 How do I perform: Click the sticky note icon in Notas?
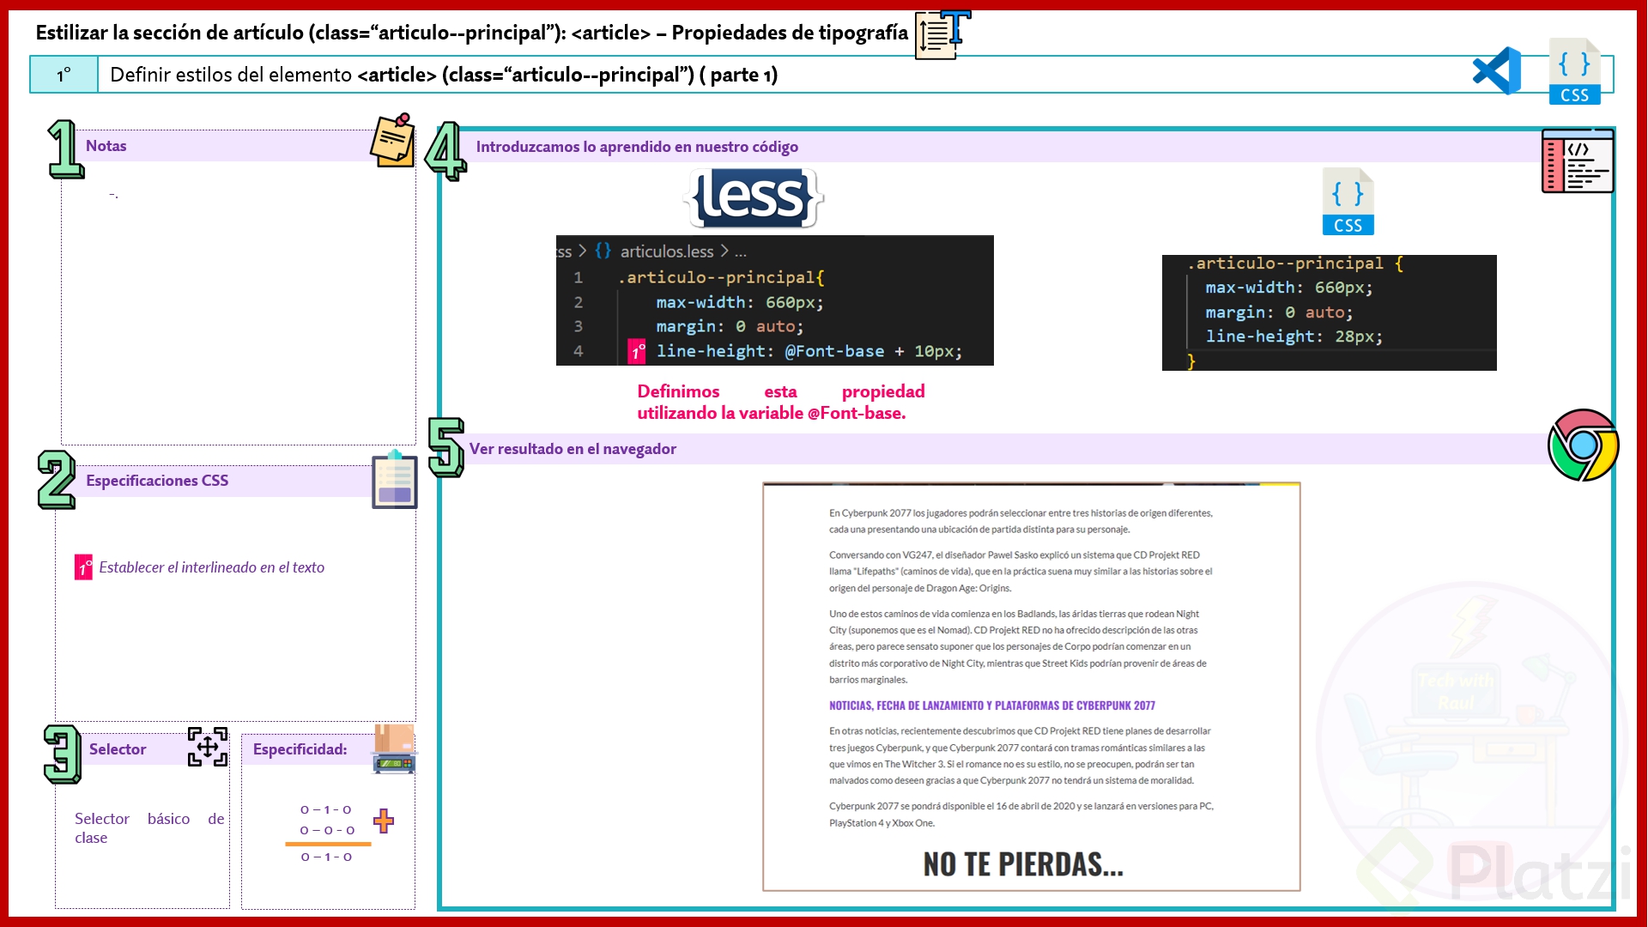click(393, 140)
